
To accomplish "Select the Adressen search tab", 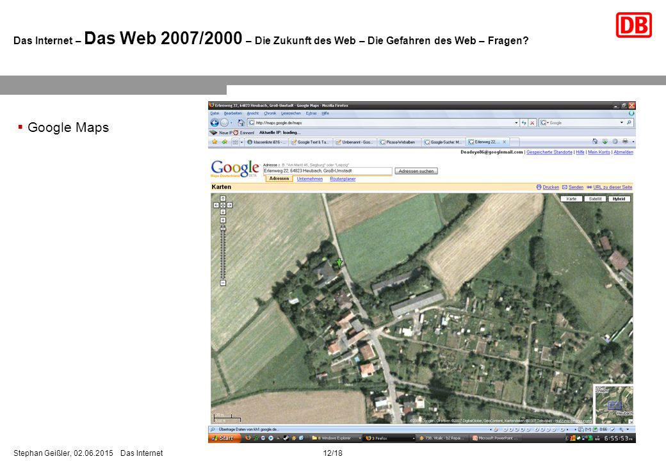I will pyautogui.click(x=279, y=179).
